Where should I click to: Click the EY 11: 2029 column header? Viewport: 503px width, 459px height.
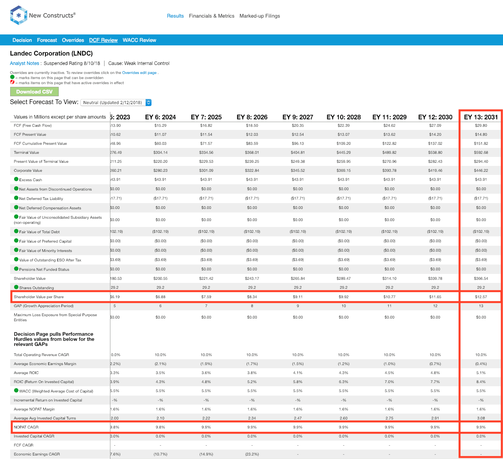coord(389,117)
